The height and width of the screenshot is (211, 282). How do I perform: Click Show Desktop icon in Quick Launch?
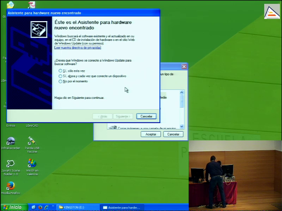pyautogui.click(x=33, y=207)
